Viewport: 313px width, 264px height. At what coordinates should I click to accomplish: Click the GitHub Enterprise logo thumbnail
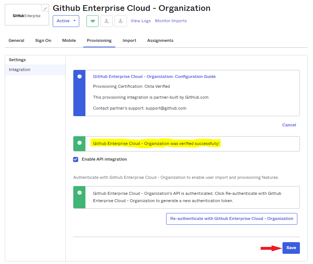(x=27, y=16)
